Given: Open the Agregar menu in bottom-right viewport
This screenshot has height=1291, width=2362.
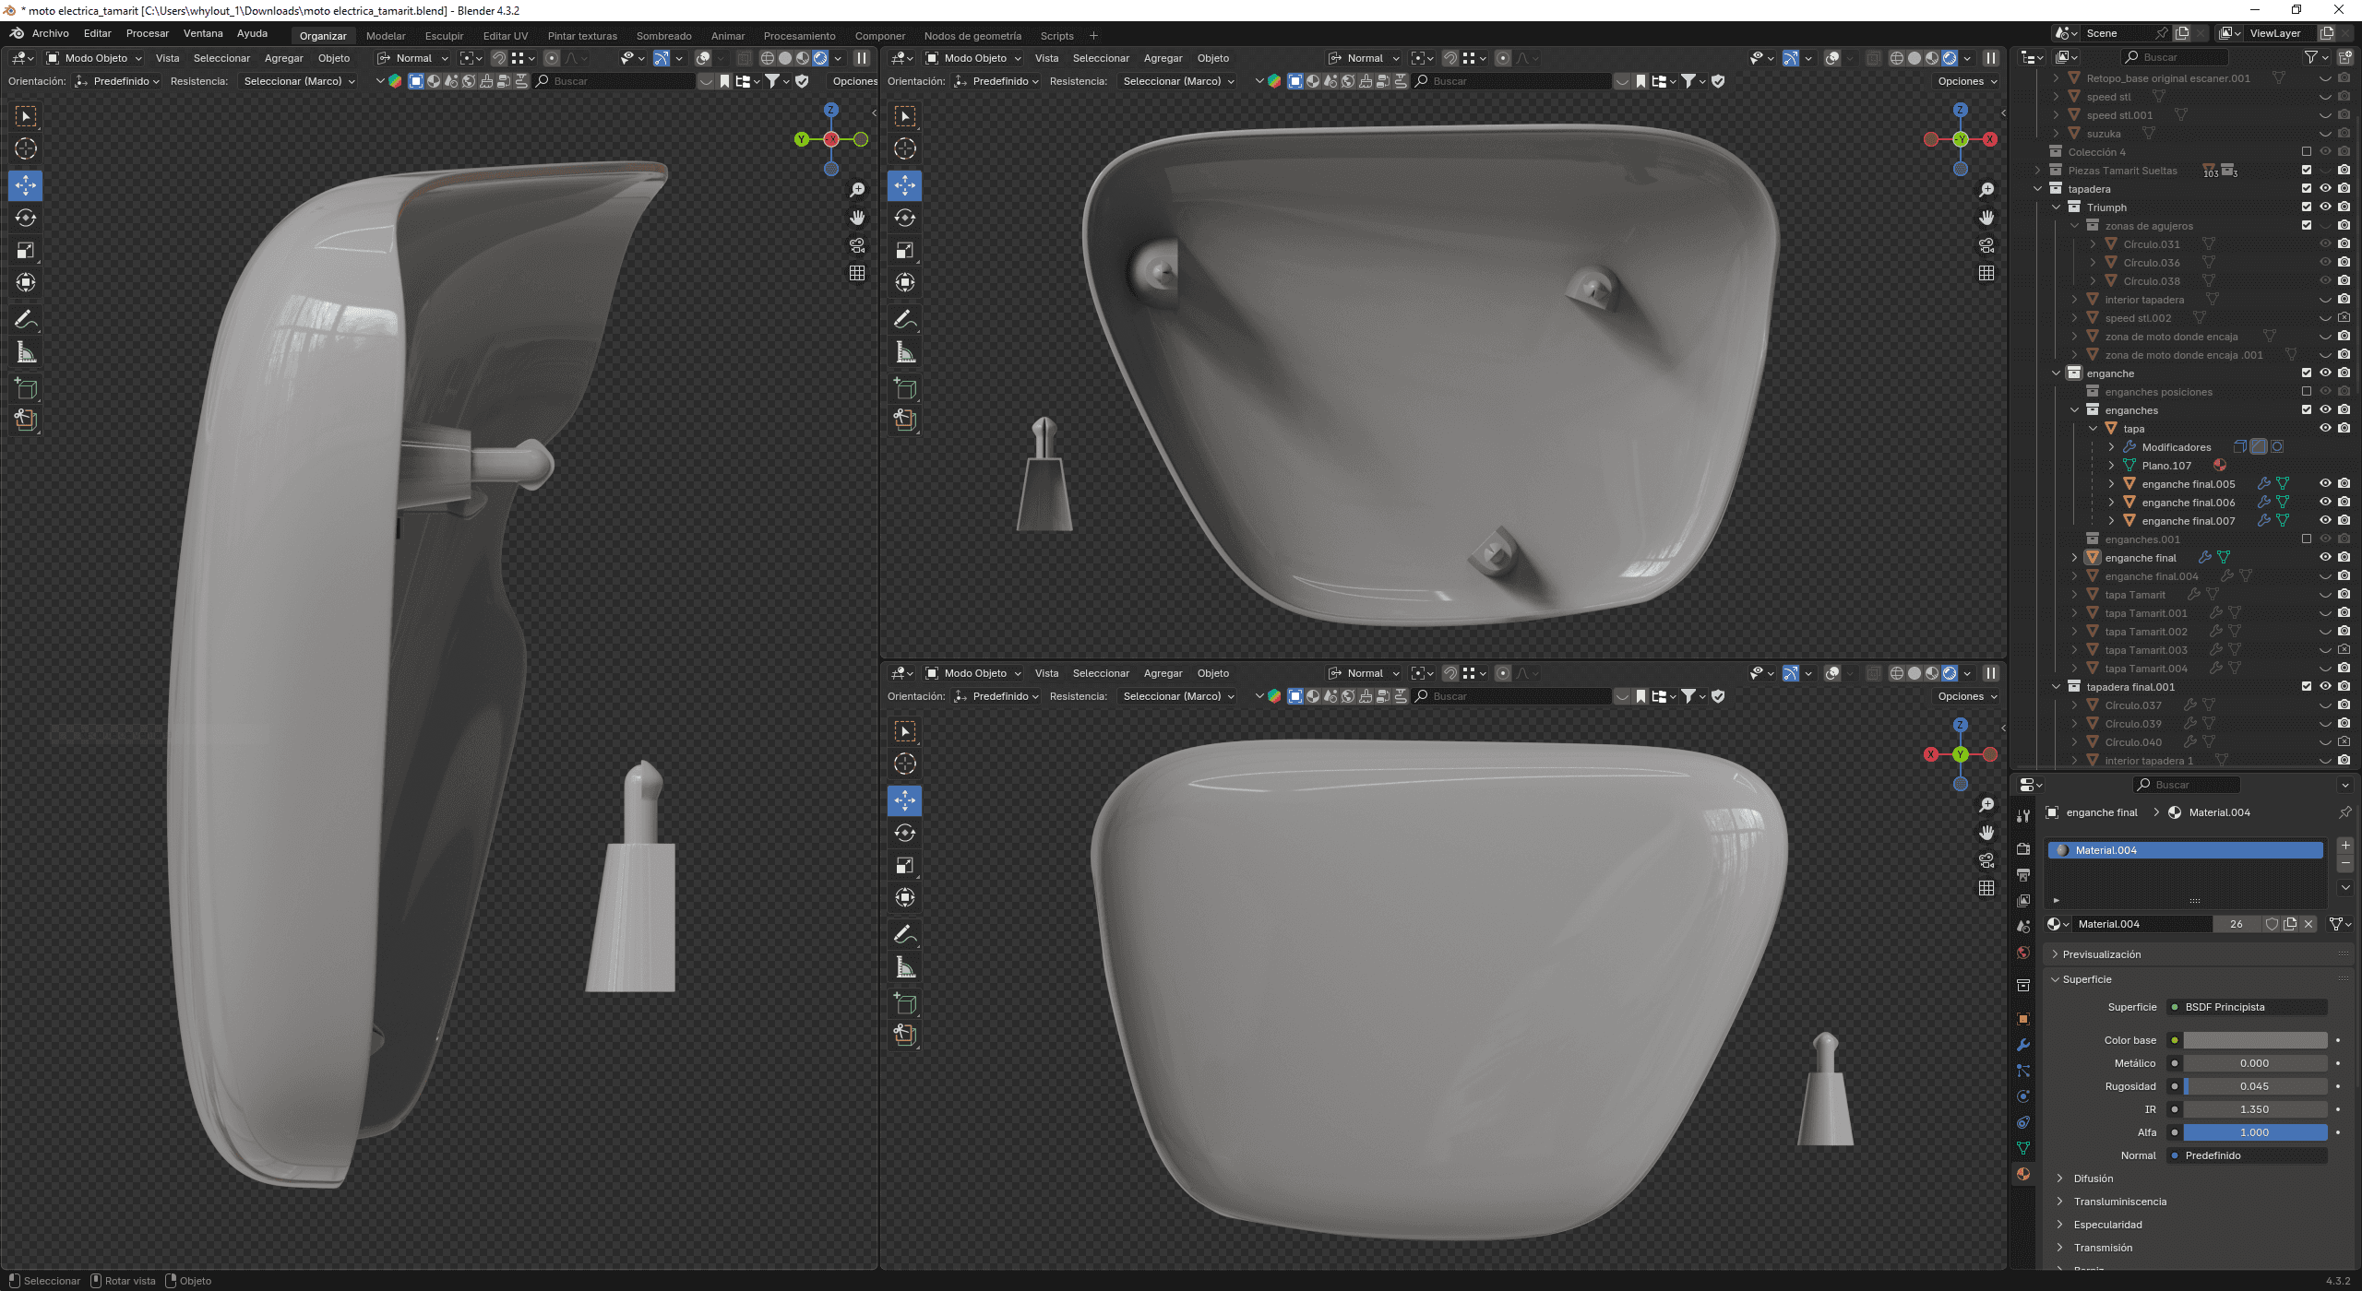Looking at the screenshot, I should pyautogui.click(x=1163, y=673).
